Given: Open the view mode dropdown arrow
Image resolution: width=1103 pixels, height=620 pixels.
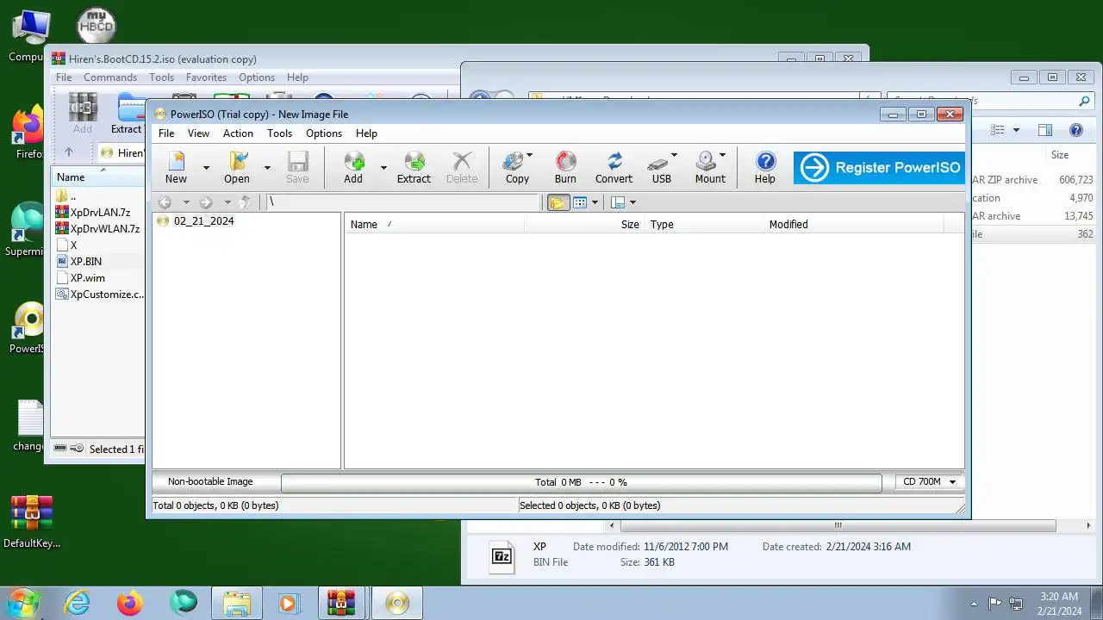Looking at the screenshot, I should click(595, 202).
